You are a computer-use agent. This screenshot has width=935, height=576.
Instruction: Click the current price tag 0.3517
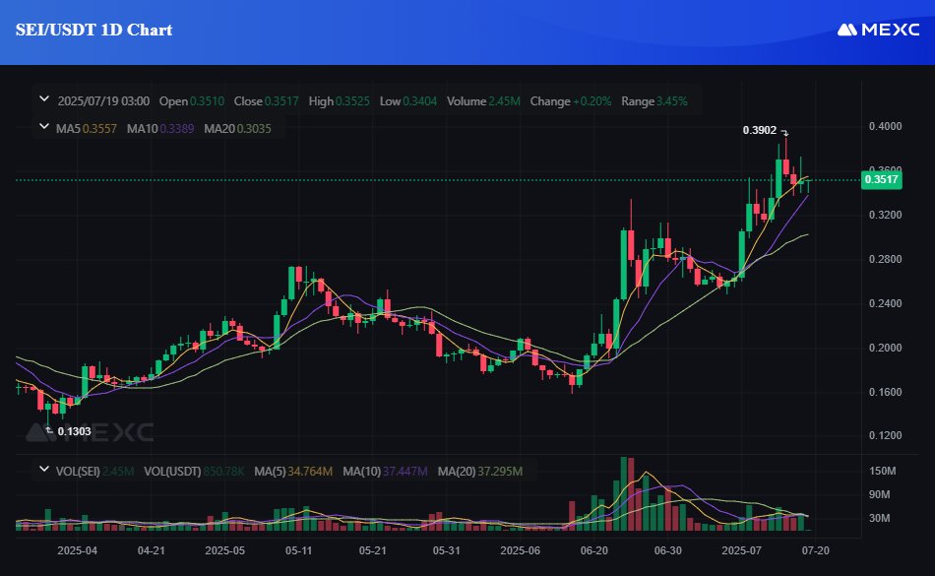coord(881,179)
